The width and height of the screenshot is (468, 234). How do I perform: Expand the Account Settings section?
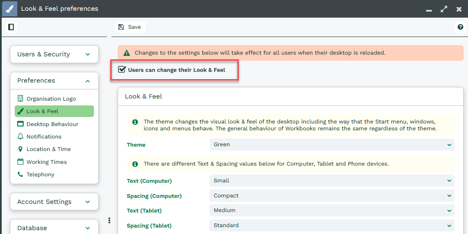[x=54, y=202]
